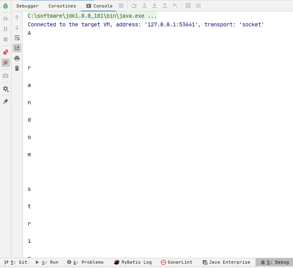293x268 pixels.
Task: Open the MyBatis Log tool window
Action: tap(133, 262)
